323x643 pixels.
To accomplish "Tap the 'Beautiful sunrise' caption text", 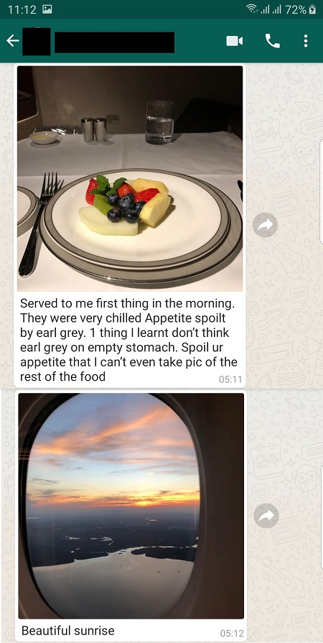I will click(67, 630).
